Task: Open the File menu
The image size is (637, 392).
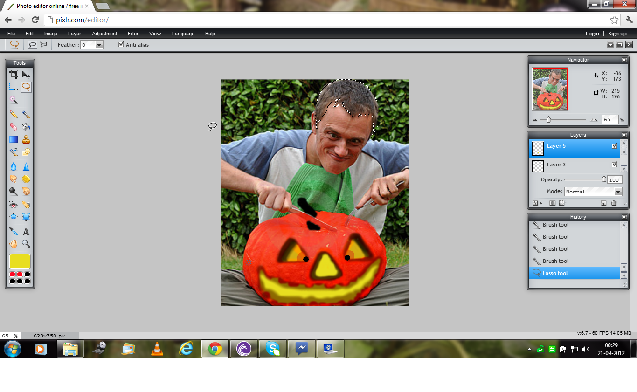Action: tap(11, 34)
